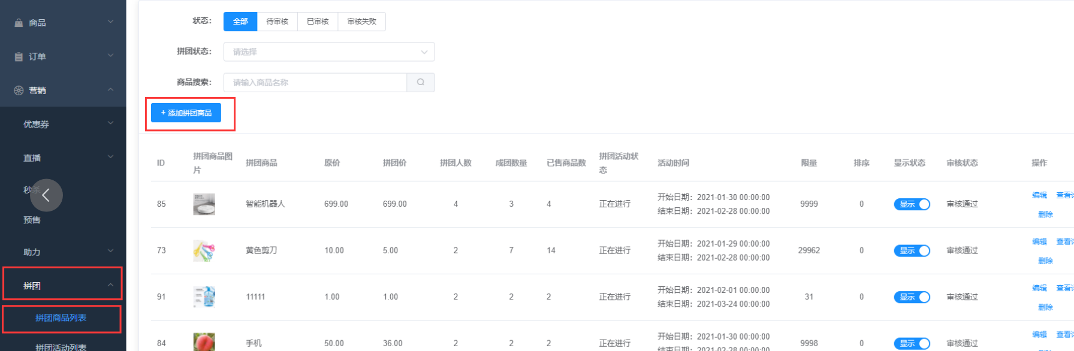Click the 商品 shopping bag sidebar icon
This screenshot has height=351, width=1074.
(x=19, y=23)
